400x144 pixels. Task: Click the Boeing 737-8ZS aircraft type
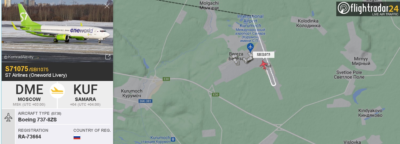[x=37, y=120]
